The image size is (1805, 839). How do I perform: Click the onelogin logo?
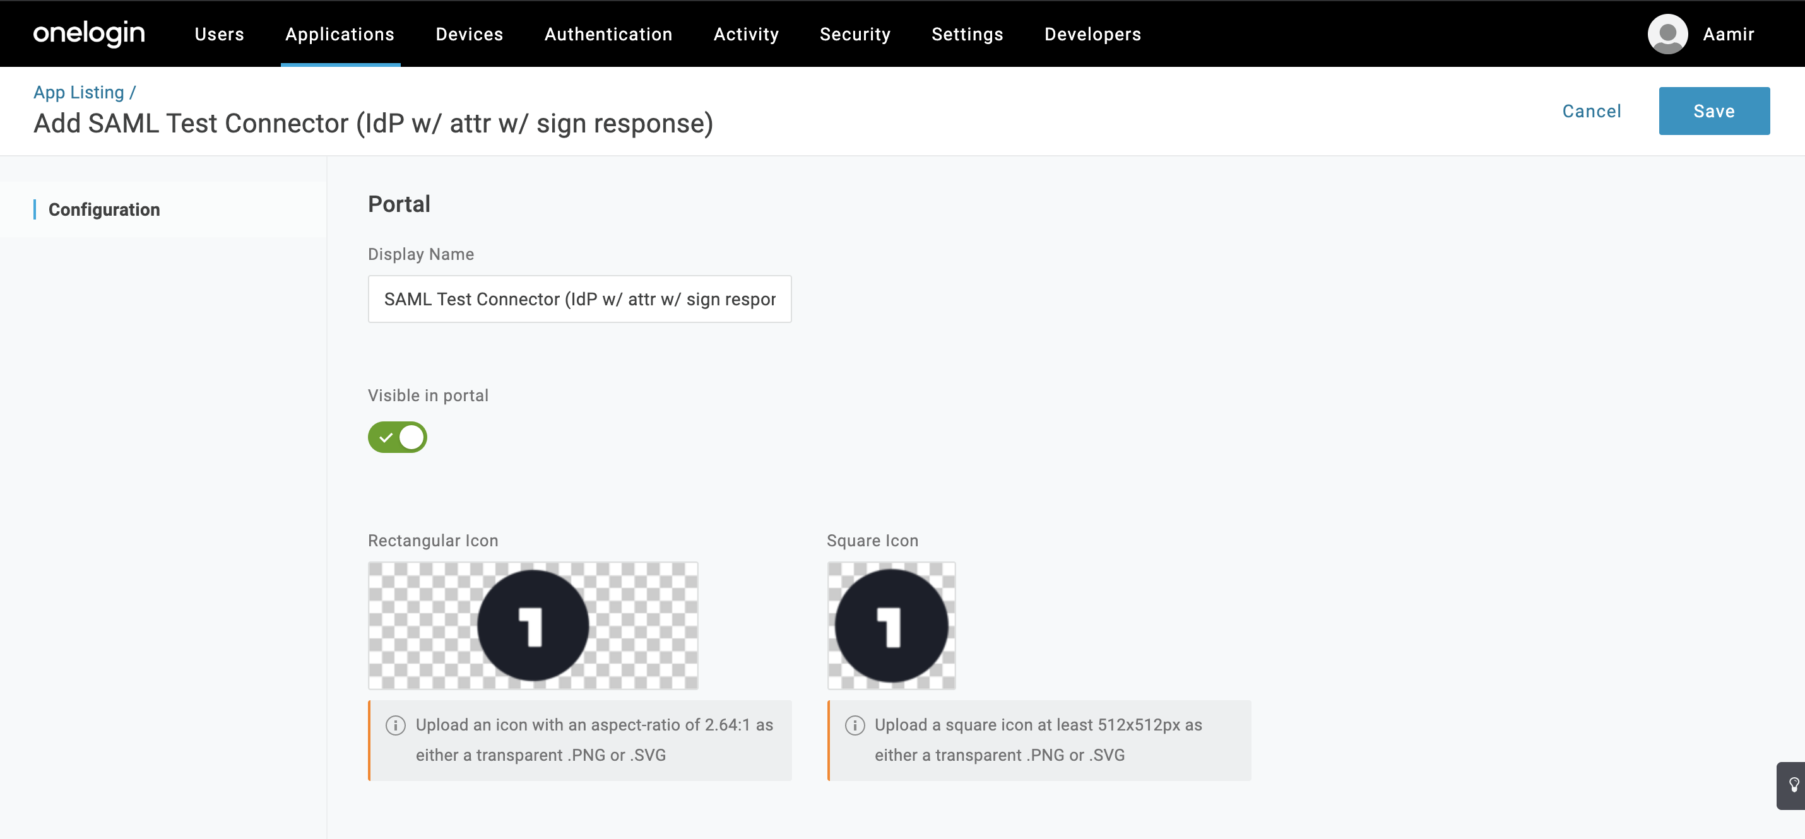[x=89, y=33]
